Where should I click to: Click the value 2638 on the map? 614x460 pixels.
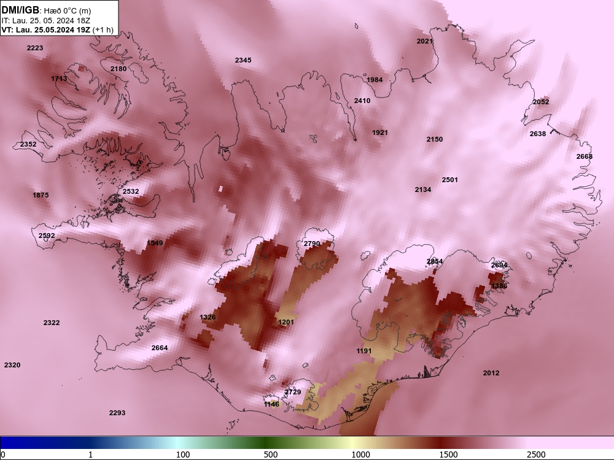click(538, 134)
